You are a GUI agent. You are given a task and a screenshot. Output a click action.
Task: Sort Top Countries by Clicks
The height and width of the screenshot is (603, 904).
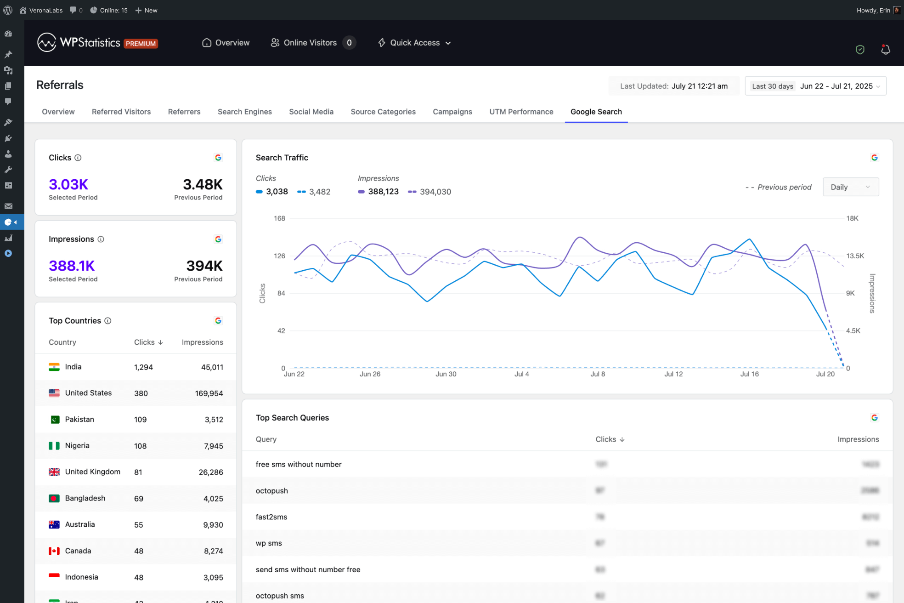pyautogui.click(x=148, y=342)
